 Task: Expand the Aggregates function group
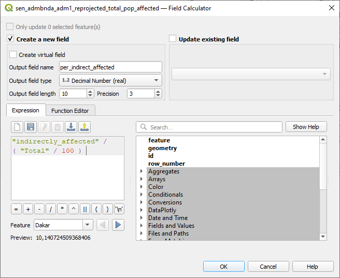pos(141,171)
